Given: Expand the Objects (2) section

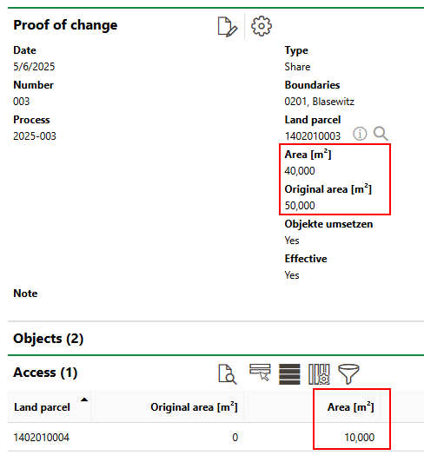Looking at the screenshot, I should tap(49, 339).
